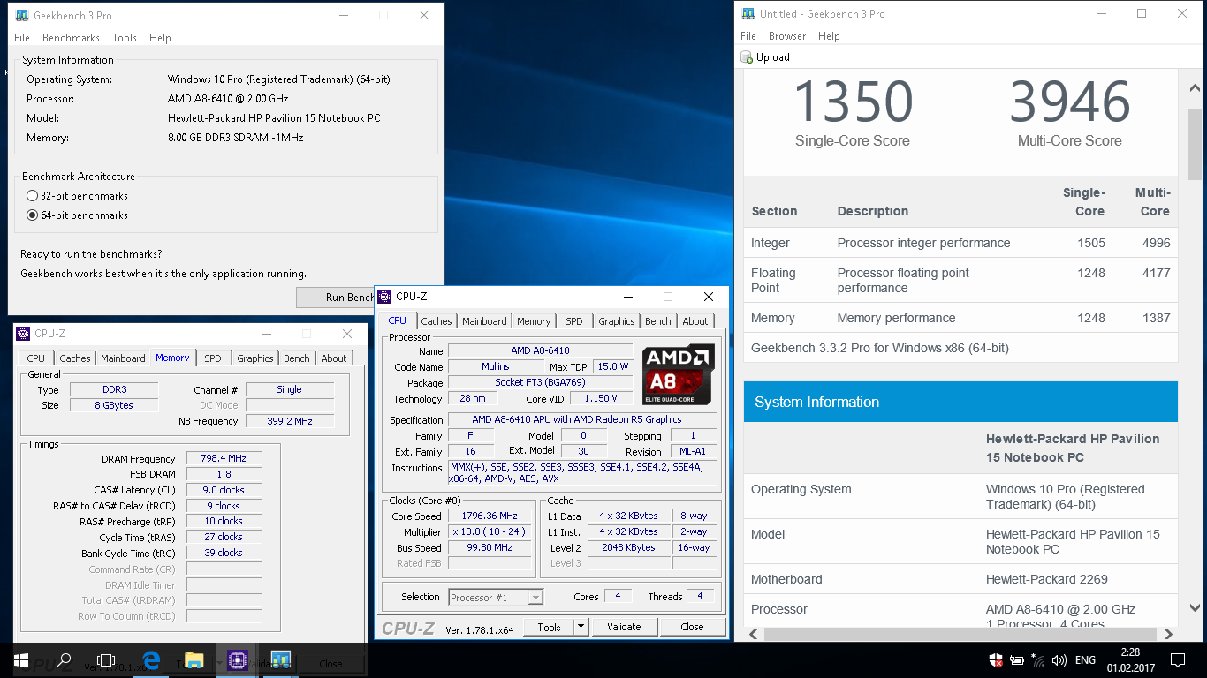The height and width of the screenshot is (678, 1207).
Task: Switch to Geekbench taskbar icon
Action: click(281, 659)
